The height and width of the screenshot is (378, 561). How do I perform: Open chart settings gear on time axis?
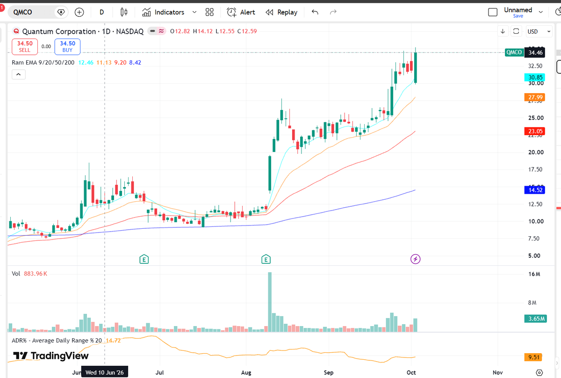point(539,372)
